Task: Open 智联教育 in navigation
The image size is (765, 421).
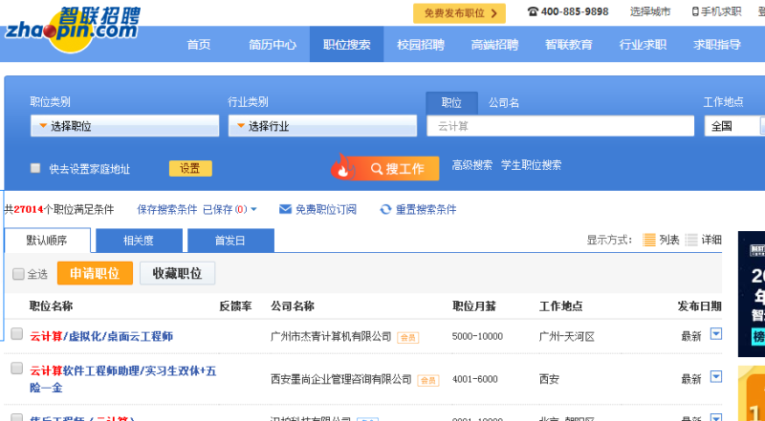Action: coord(569,45)
